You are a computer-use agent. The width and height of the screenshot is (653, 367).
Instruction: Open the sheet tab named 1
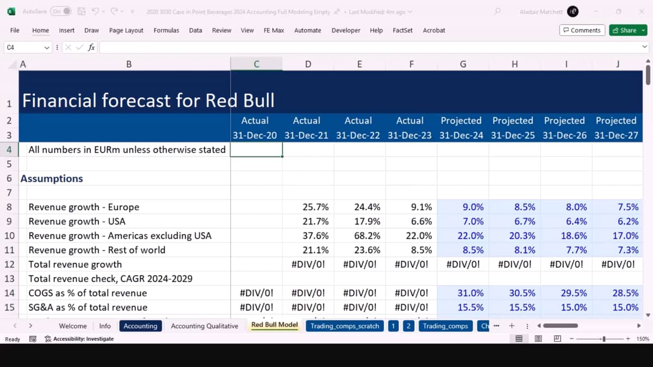(393, 326)
